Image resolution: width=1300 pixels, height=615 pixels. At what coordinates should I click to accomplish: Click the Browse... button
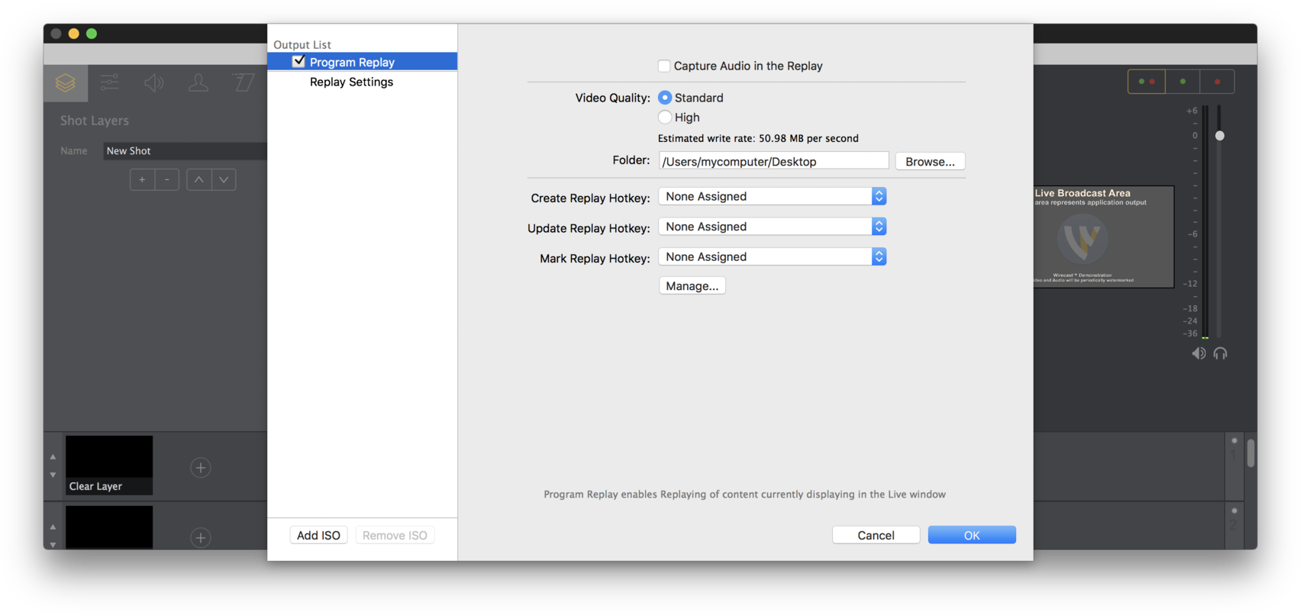pyautogui.click(x=930, y=162)
